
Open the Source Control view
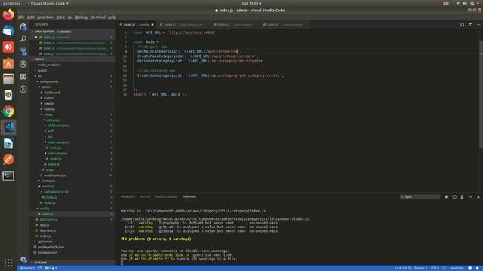23,51
